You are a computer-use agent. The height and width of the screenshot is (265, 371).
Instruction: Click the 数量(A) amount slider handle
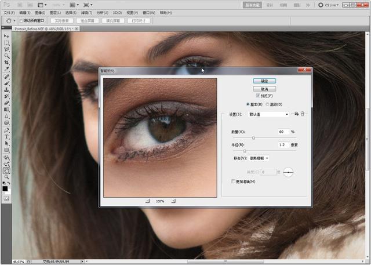pos(253,137)
